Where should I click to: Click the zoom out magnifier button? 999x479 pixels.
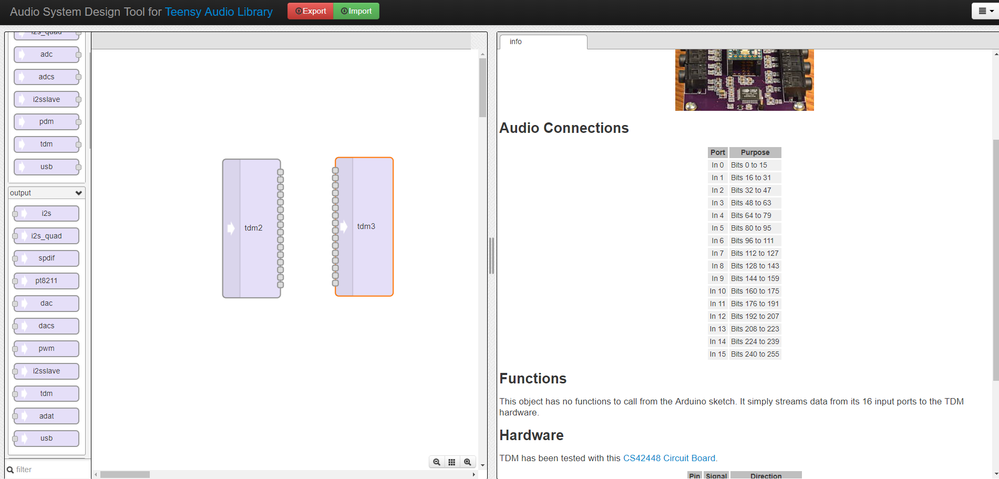coord(437,462)
